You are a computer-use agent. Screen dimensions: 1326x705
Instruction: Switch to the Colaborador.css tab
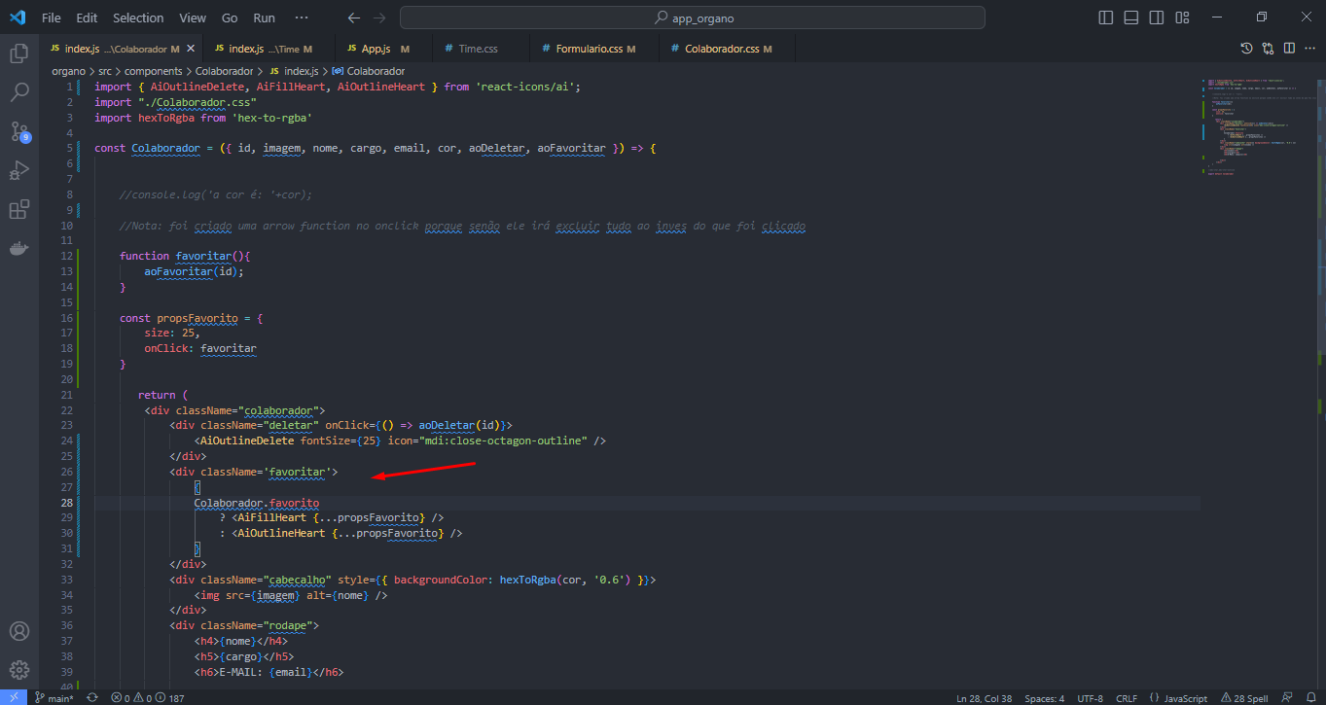[726, 49]
